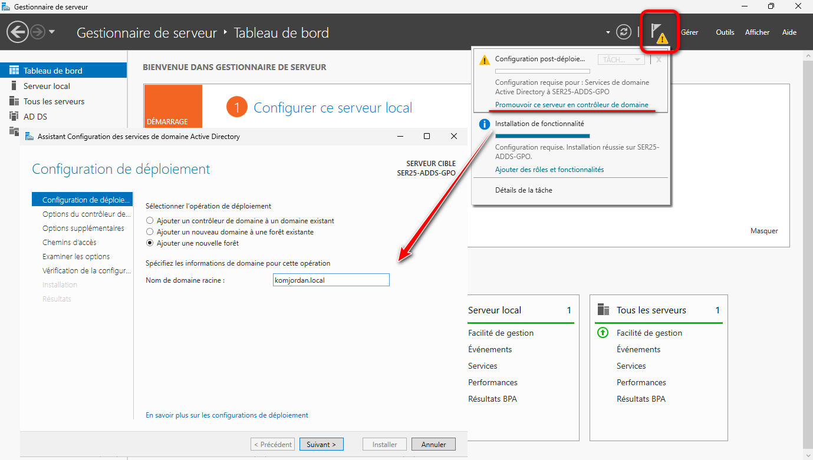This screenshot has height=460, width=813.
Task: Open the notifications flag icon
Action: (x=659, y=32)
